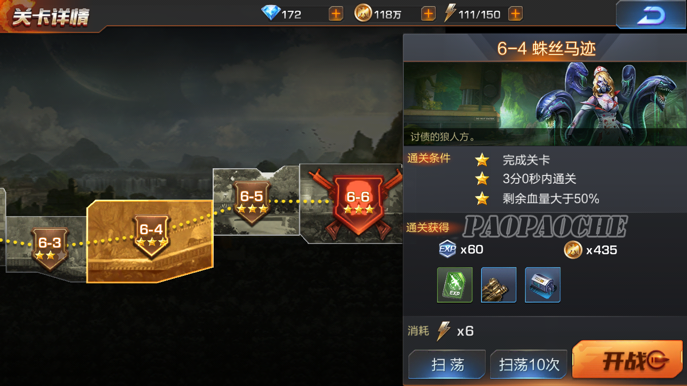Add gold coins with the plus icon

(428, 14)
